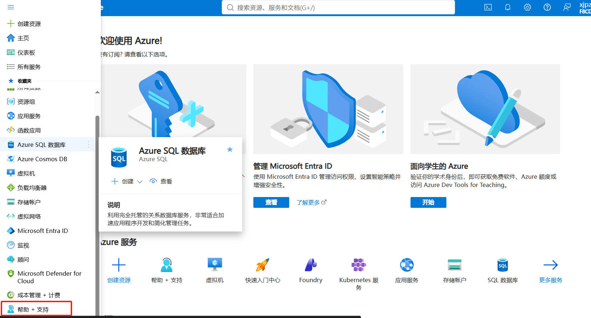Open the more options dots for Azure SQL 数据库

coord(89,145)
